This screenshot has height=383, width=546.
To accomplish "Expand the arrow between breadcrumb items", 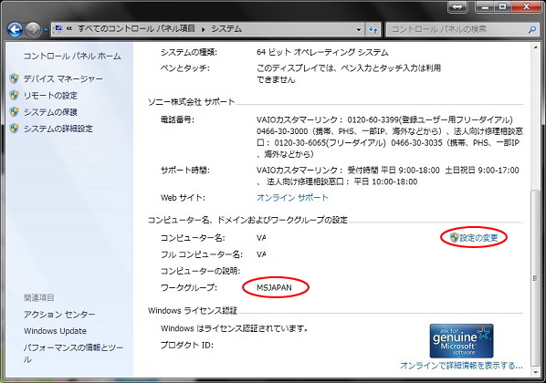I will coord(203,29).
